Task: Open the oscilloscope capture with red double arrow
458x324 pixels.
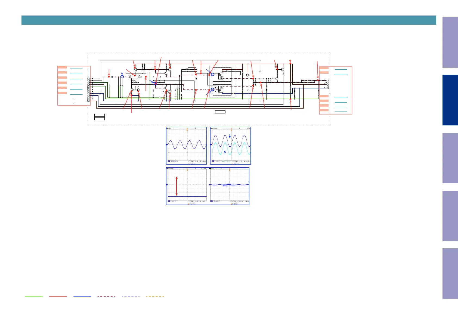Action: tap(187, 186)
